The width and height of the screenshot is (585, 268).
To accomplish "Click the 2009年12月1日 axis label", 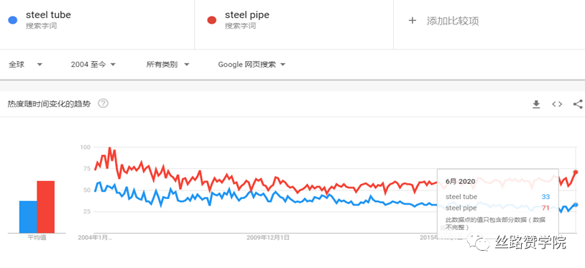I will point(268,237).
